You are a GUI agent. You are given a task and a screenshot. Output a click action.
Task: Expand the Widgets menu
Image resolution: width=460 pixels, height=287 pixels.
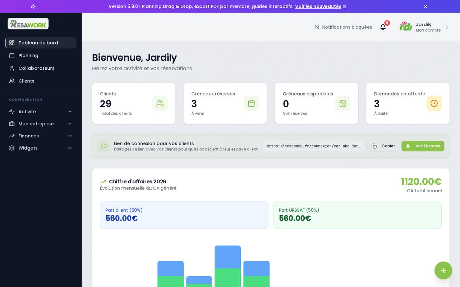point(41,148)
